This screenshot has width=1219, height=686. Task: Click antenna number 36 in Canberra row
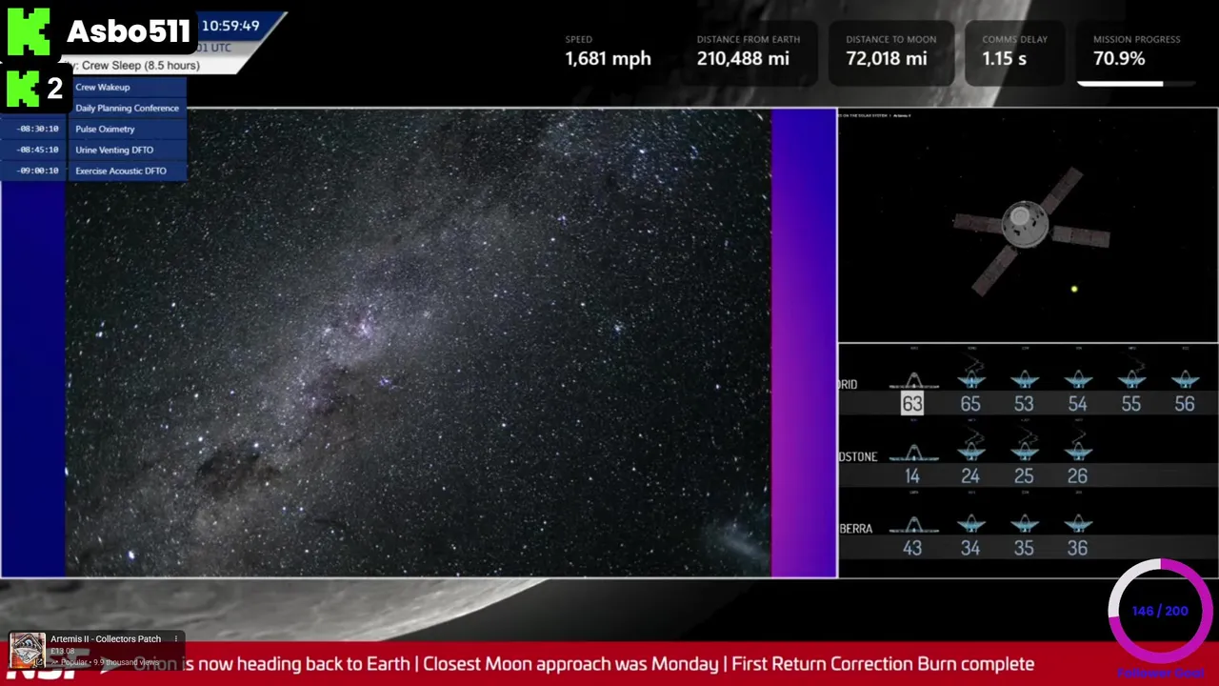click(x=1077, y=548)
